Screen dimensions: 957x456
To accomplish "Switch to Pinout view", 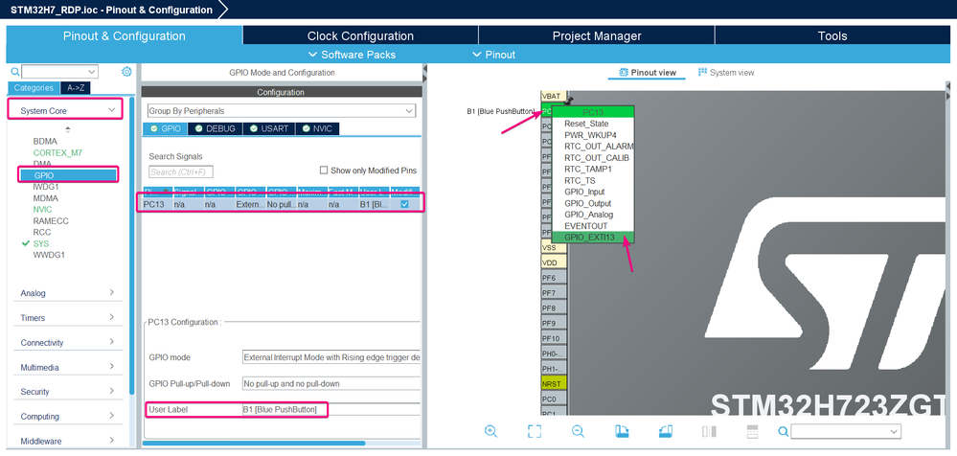I will click(648, 73).
